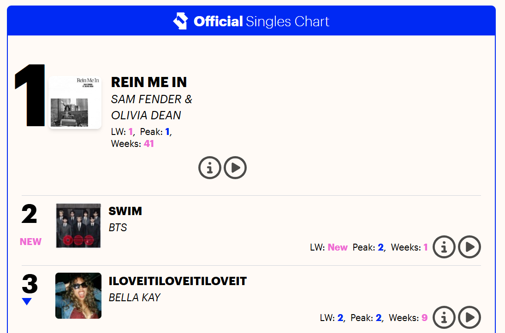Go to Sam Fender & Olivia Dean artist link
Screen dimensions: 505x333
click(151, 107)
